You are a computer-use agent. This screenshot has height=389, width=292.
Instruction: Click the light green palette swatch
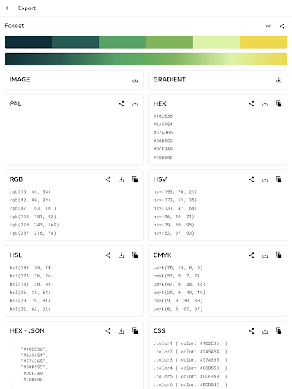pyautogui.click(x=217, y=42)
